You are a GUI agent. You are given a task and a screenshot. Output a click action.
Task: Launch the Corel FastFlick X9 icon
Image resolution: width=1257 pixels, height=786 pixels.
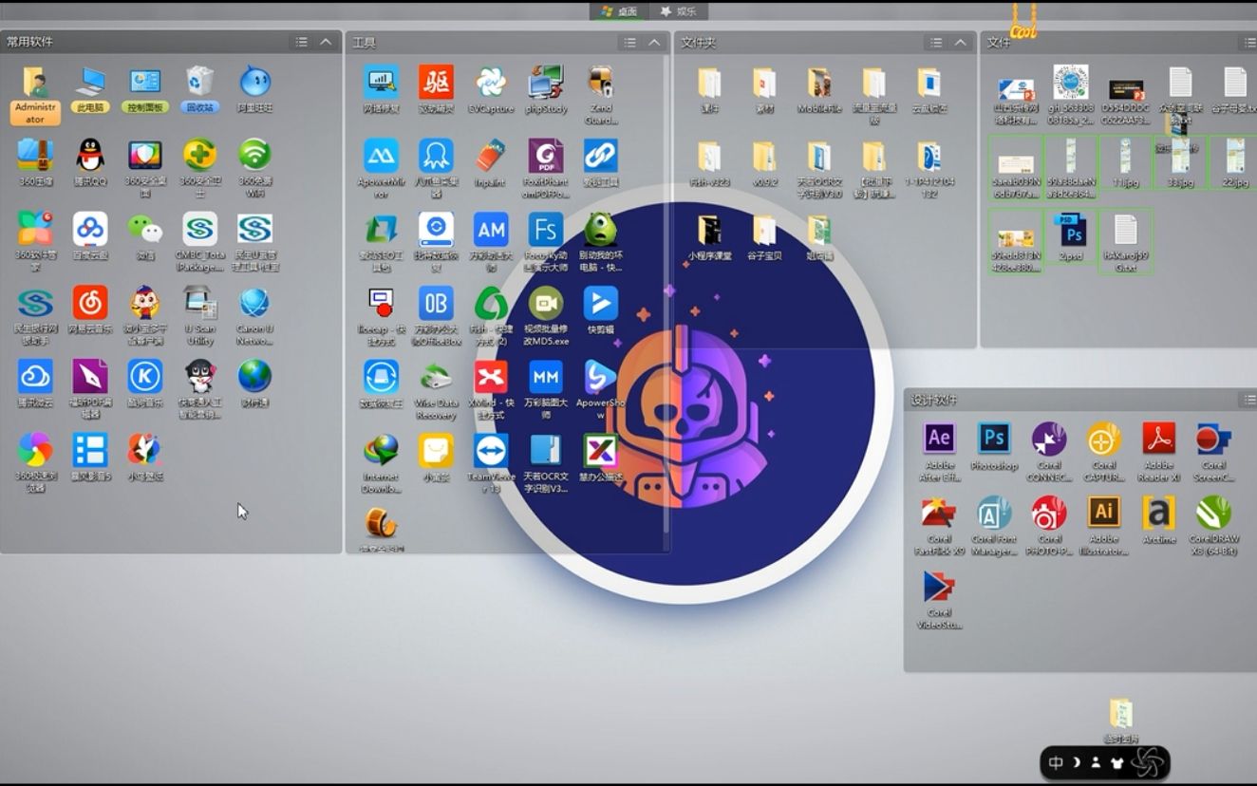pos(939,513)
